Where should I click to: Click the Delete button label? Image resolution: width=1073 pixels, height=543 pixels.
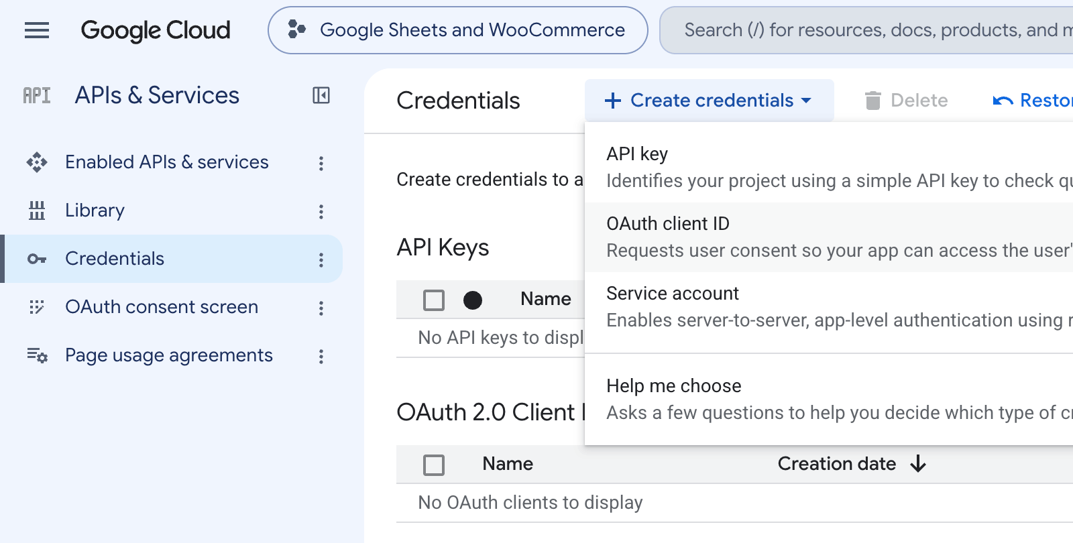point(919,101)
